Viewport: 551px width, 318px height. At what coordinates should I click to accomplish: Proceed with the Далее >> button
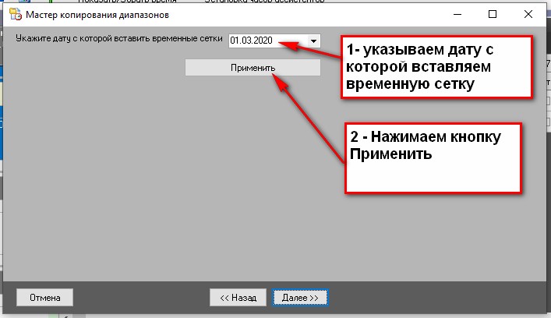coord(300,297)
